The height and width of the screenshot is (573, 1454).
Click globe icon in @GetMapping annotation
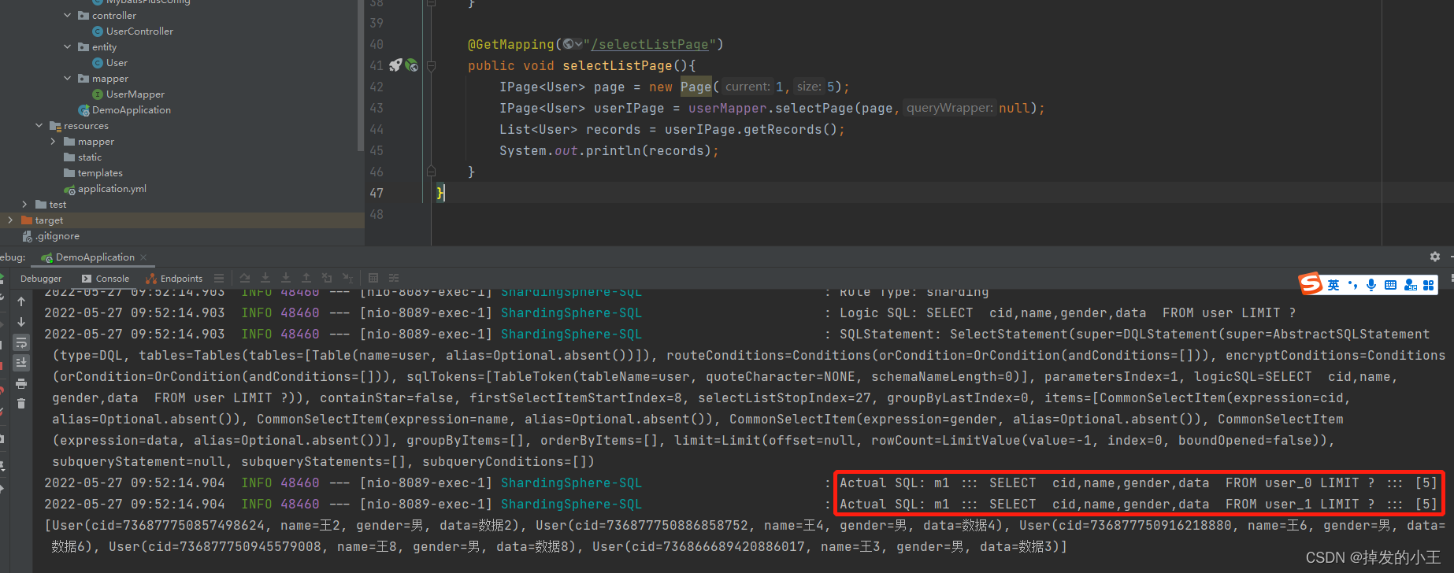pos(568,44)
